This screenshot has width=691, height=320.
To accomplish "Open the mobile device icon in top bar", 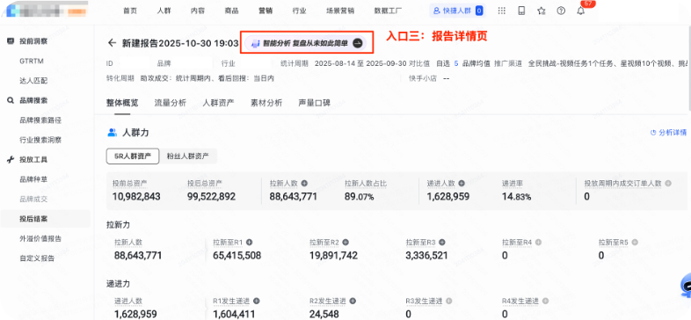I will pos(522,11).
